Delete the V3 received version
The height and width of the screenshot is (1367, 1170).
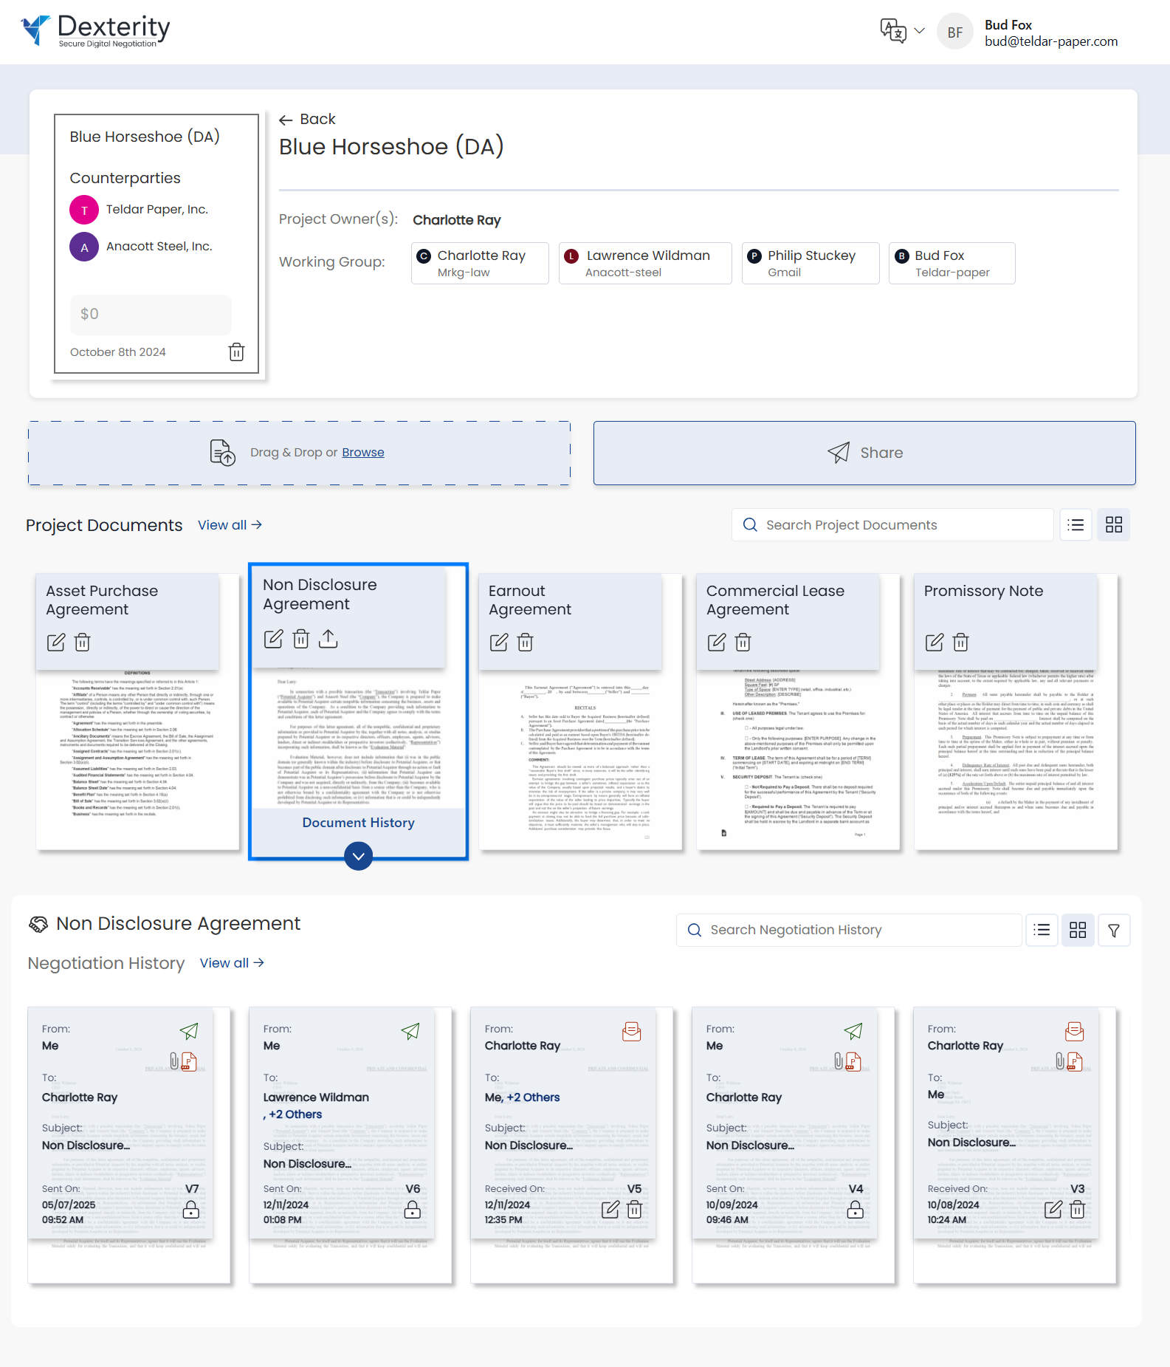(1078, 1210)
